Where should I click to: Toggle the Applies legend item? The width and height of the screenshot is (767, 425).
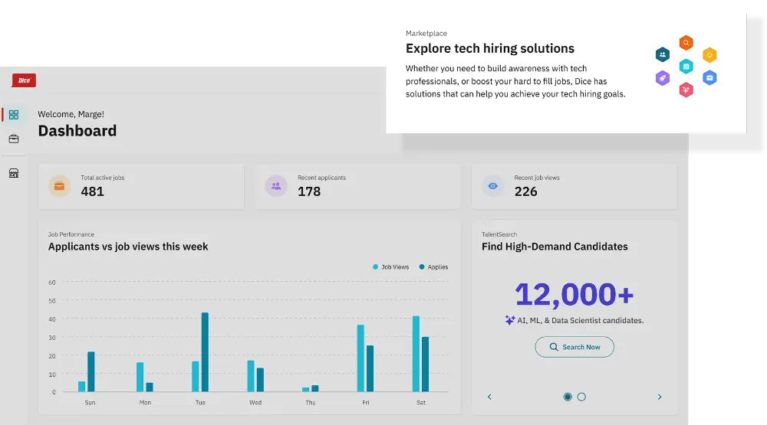[433, 267]
